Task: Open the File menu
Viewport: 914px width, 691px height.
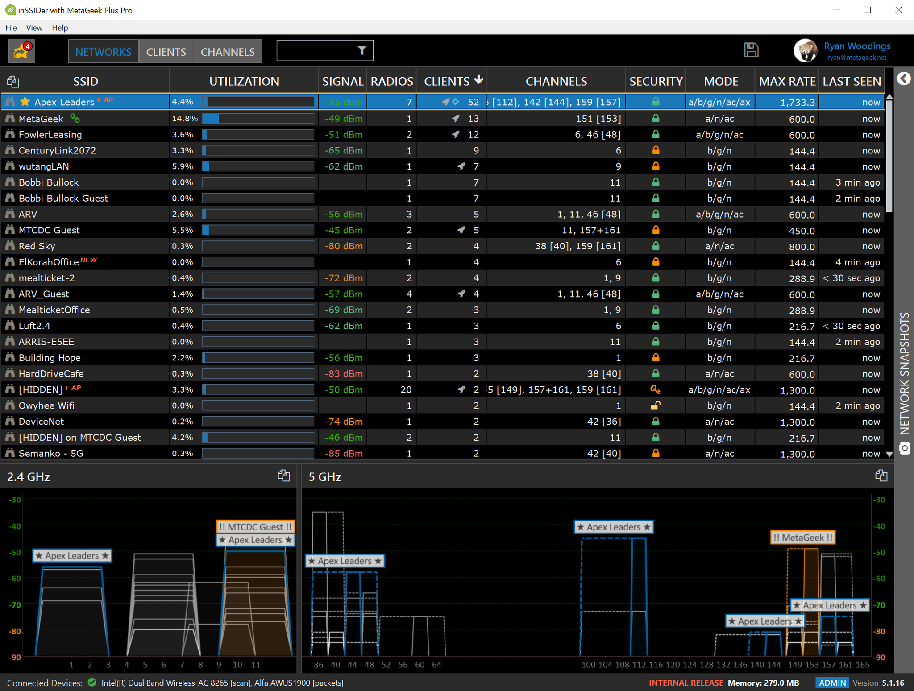Action: coord(11,28)
